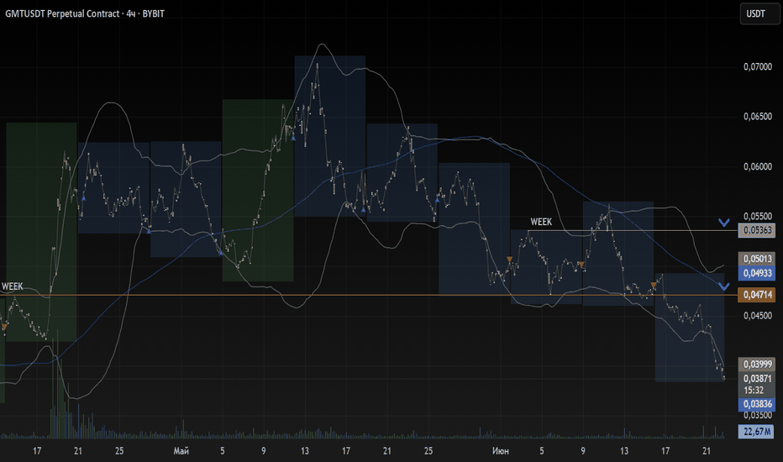Image resolution: width=783 pixels, height=462 pixels.
Task: Select the gray 0,05013 price label
Action: (x=757, y=259)
